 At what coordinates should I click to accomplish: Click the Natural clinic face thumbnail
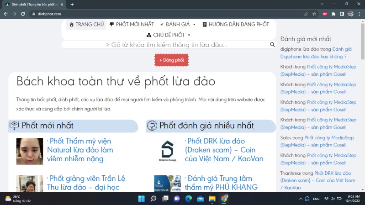click(30, 151)
